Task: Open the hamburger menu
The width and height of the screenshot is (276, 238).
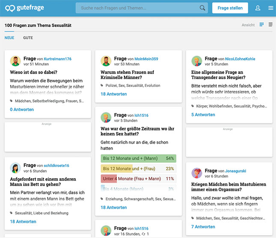Action: 270,8
